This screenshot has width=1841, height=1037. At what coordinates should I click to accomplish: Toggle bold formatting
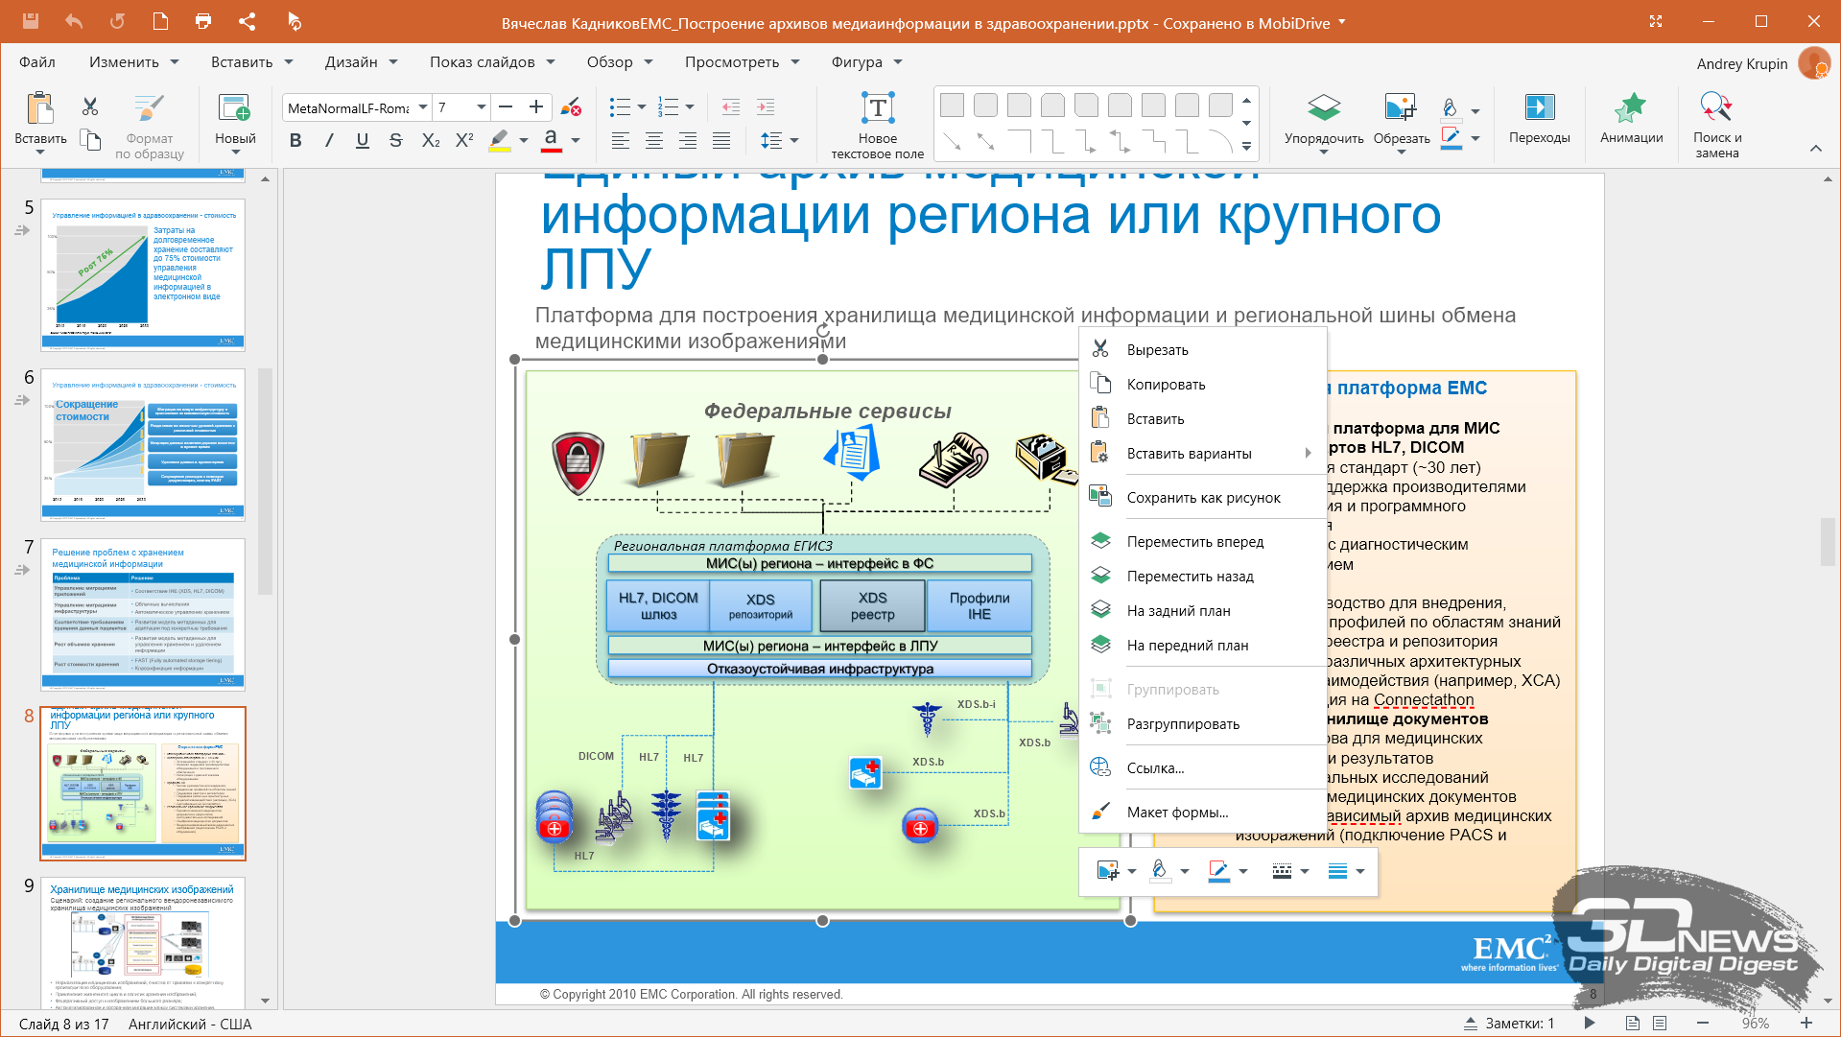click(x=295, y=140)
